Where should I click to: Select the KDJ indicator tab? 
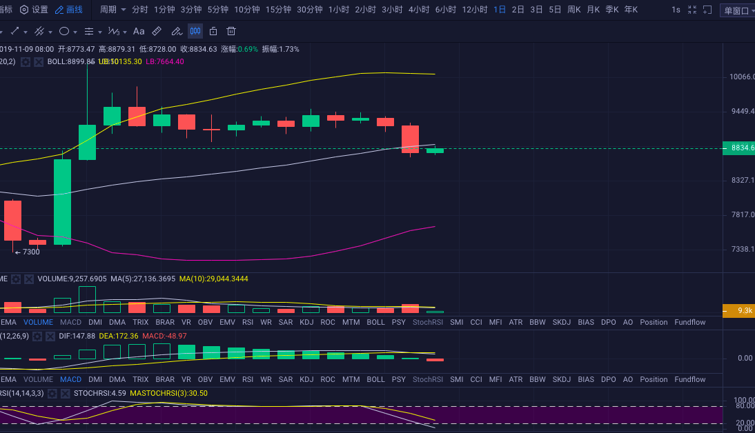[306, 322]
